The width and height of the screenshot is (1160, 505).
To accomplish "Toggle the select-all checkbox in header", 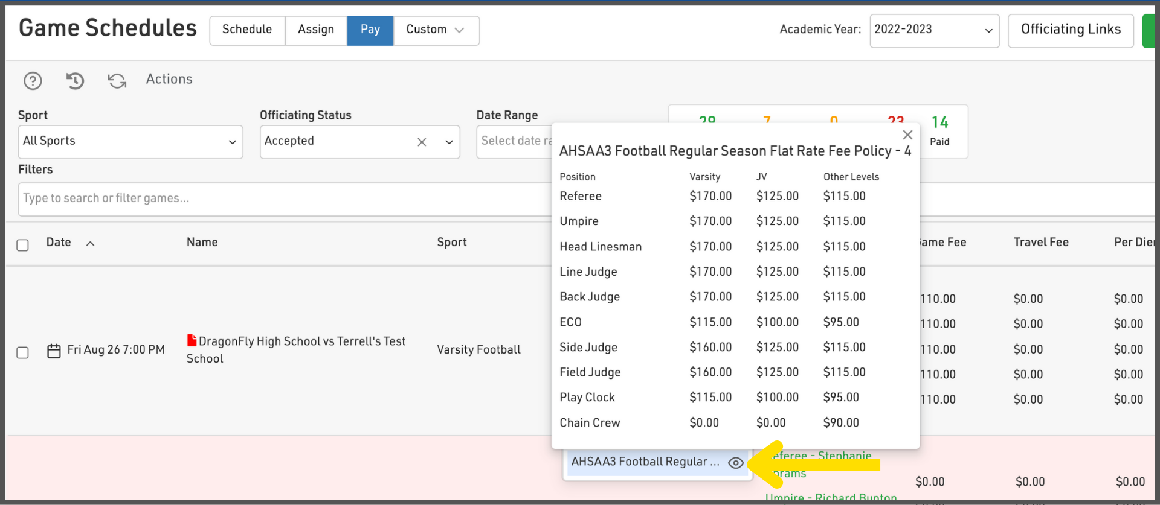I will 23,245.
